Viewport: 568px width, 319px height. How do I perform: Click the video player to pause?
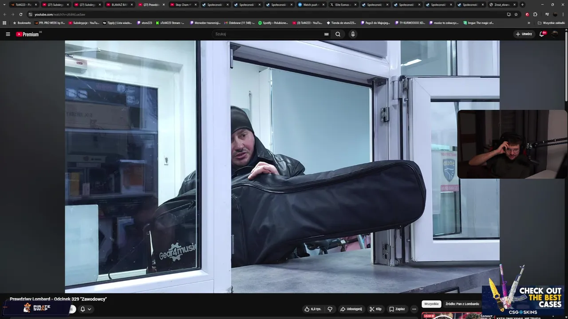(282, 167)
